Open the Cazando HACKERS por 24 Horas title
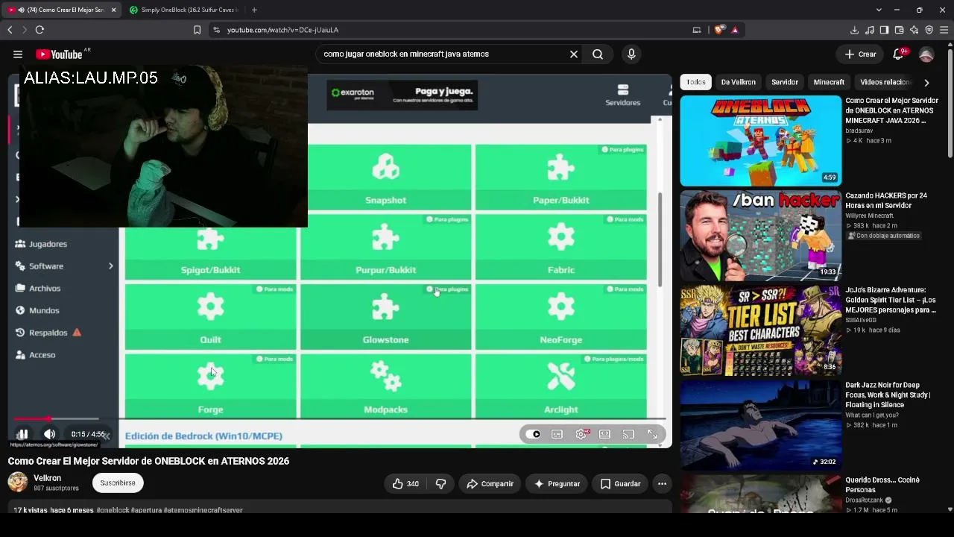The image size is (954, 537). 886,201
